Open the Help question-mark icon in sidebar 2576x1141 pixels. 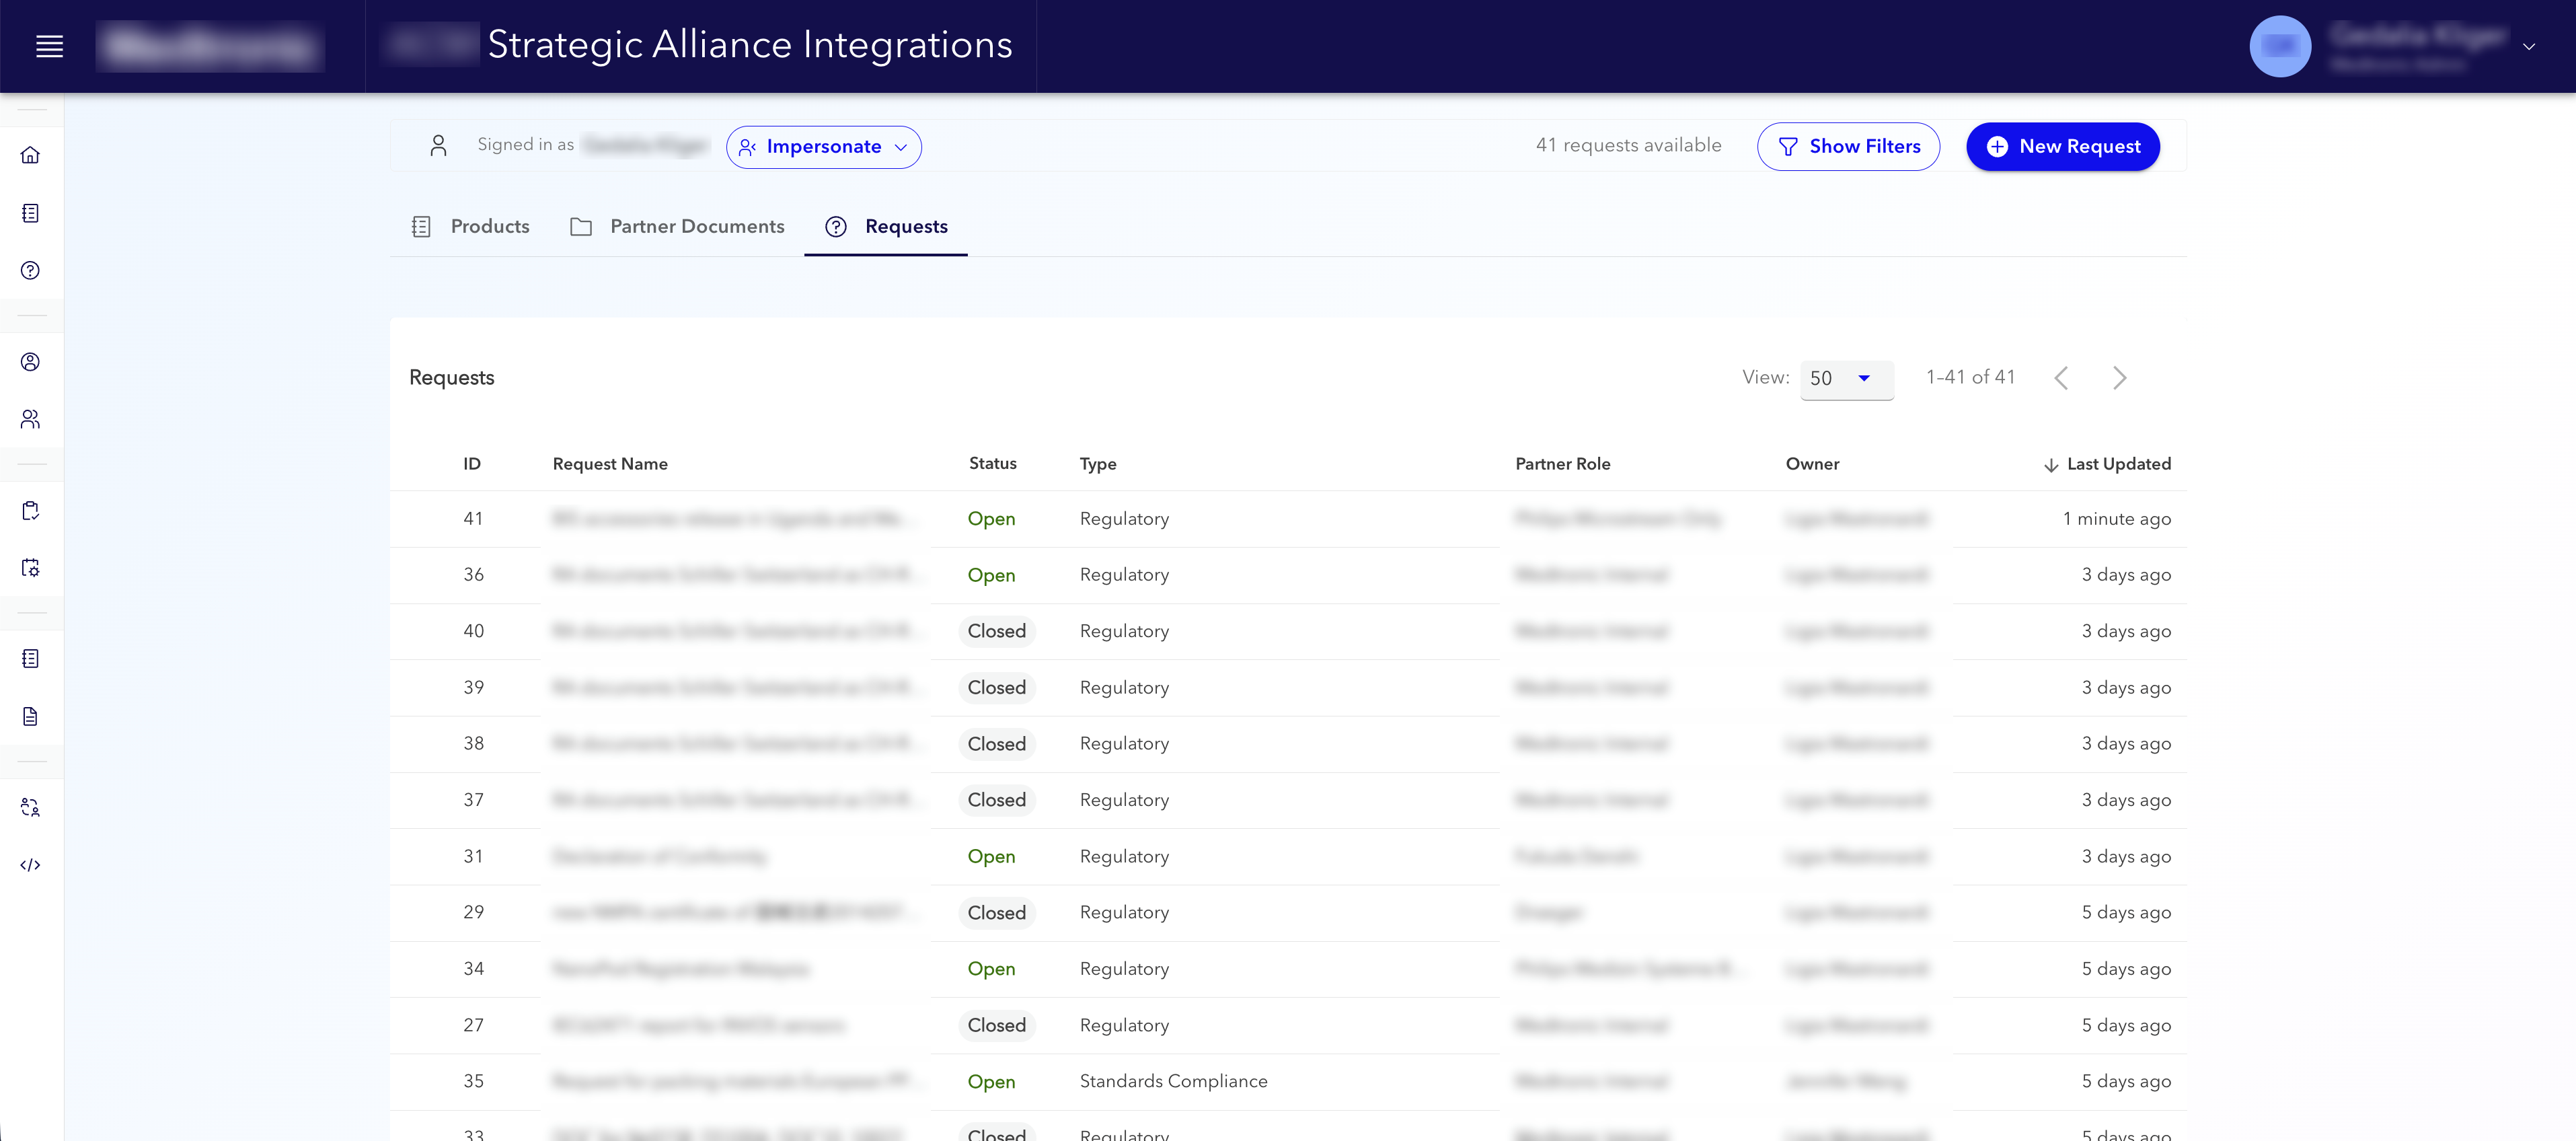point(31,270)
